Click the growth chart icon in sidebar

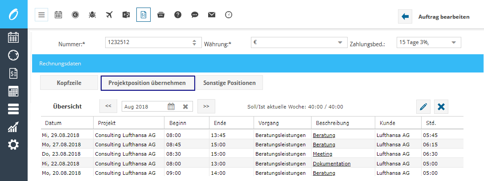pyautogui.click(x=13, y=127)
